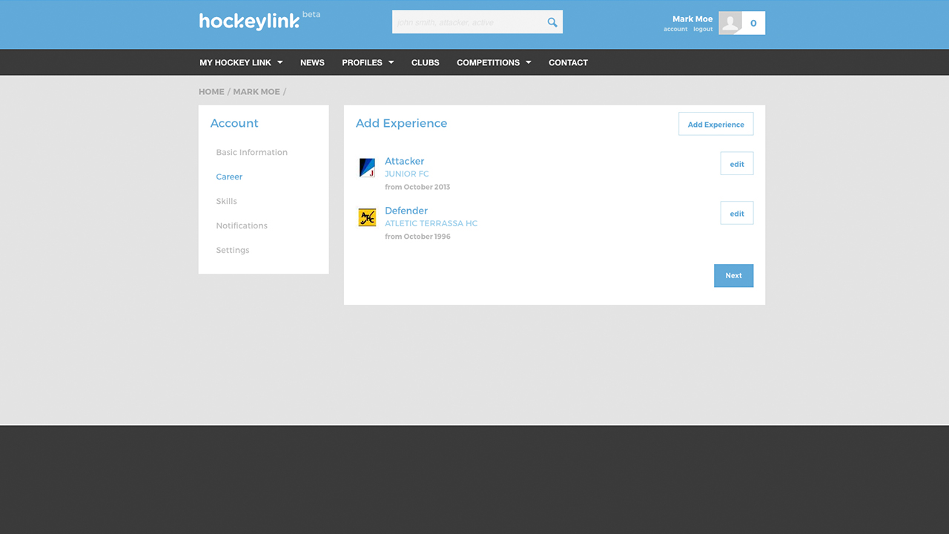The height and width of the screenshot is (534, 949).
Task: Click the search magnifier icon
Action: coord(552,22)
